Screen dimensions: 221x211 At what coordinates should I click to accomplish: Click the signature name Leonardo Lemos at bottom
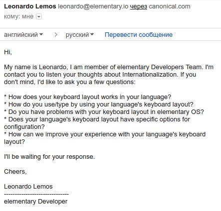pyautogui.click(x=28, y=187)
